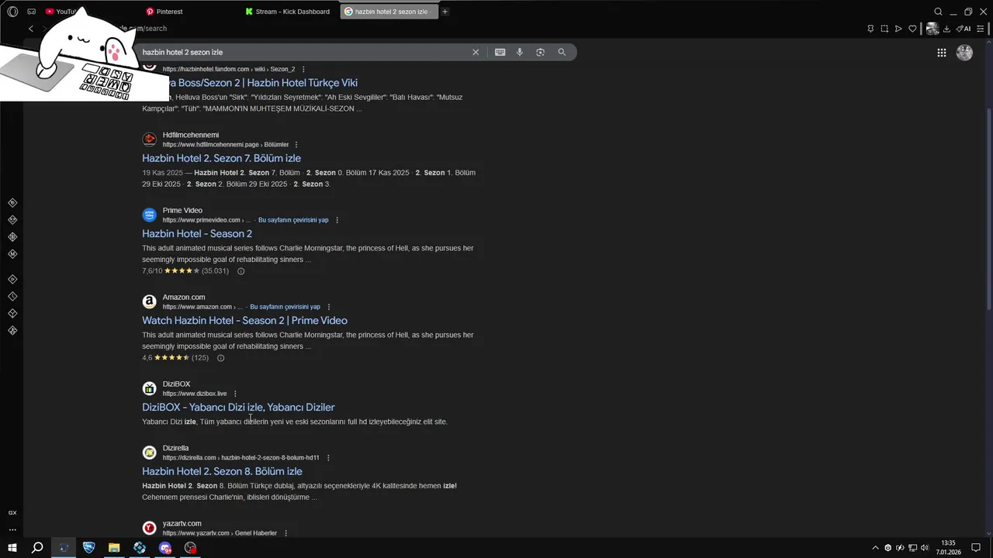Open more options for Prime Video result
Screen dimensions: 993x558
pyautogui.click(x=337, y=220)
